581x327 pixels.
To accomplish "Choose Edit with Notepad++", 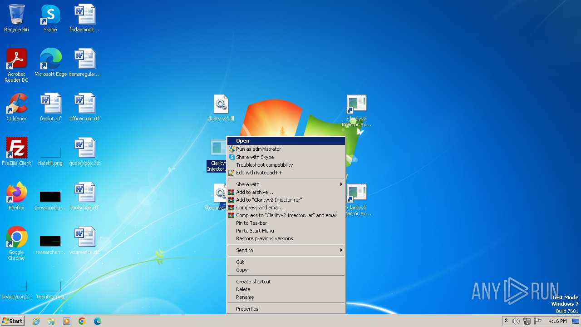I will 286,173.
